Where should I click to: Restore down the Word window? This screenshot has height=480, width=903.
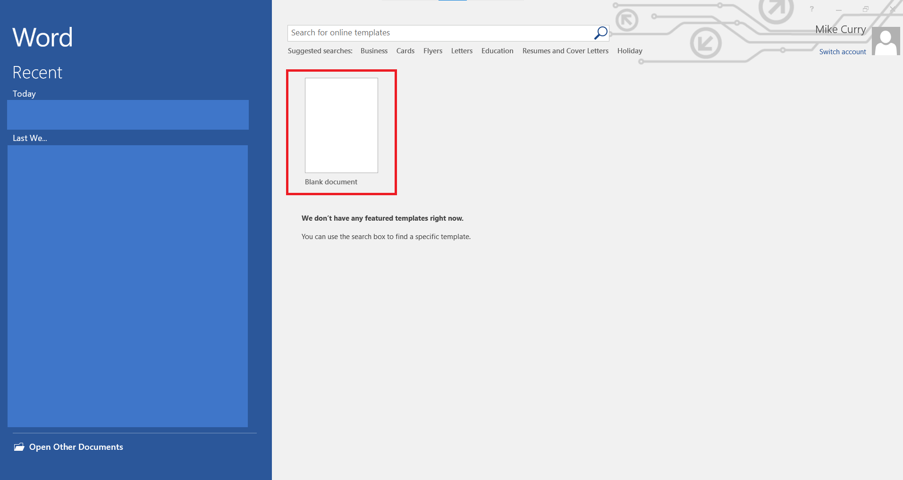[866, 9]
